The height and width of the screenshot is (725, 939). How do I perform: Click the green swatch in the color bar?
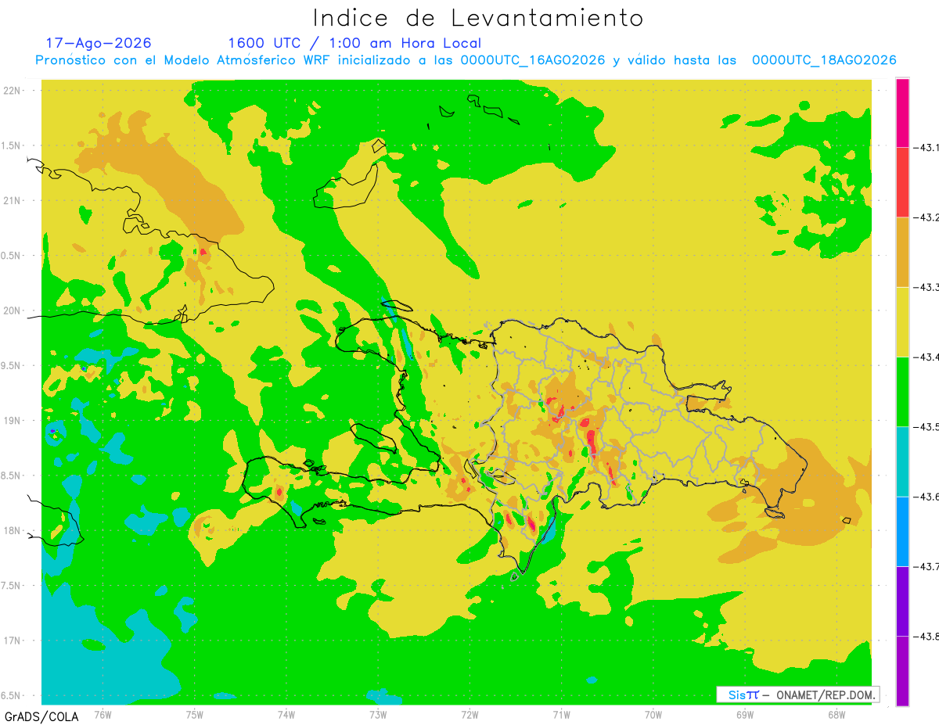902,391
